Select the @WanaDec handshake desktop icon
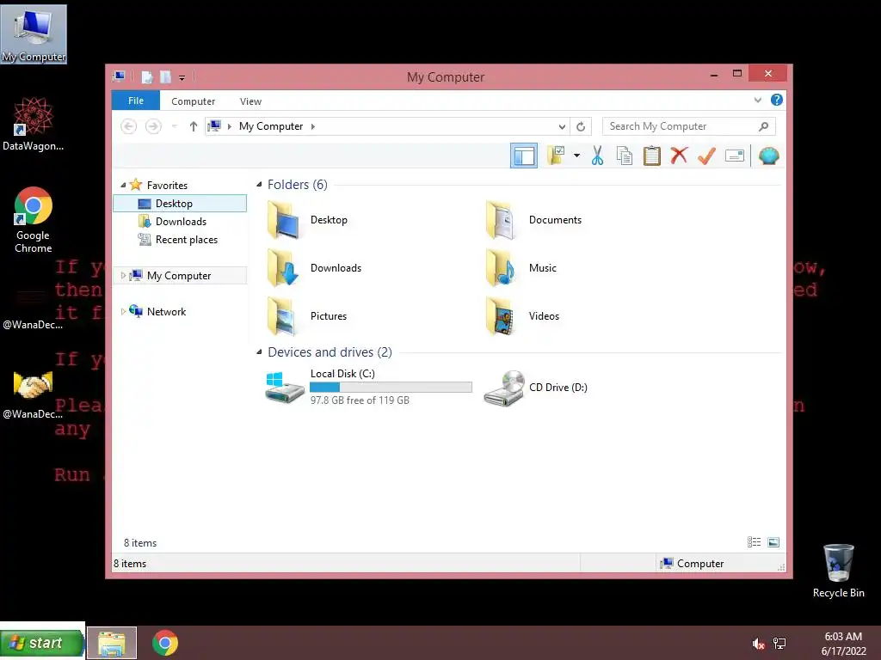Screen dimensions: 881x660 click(x=33, y=394)
